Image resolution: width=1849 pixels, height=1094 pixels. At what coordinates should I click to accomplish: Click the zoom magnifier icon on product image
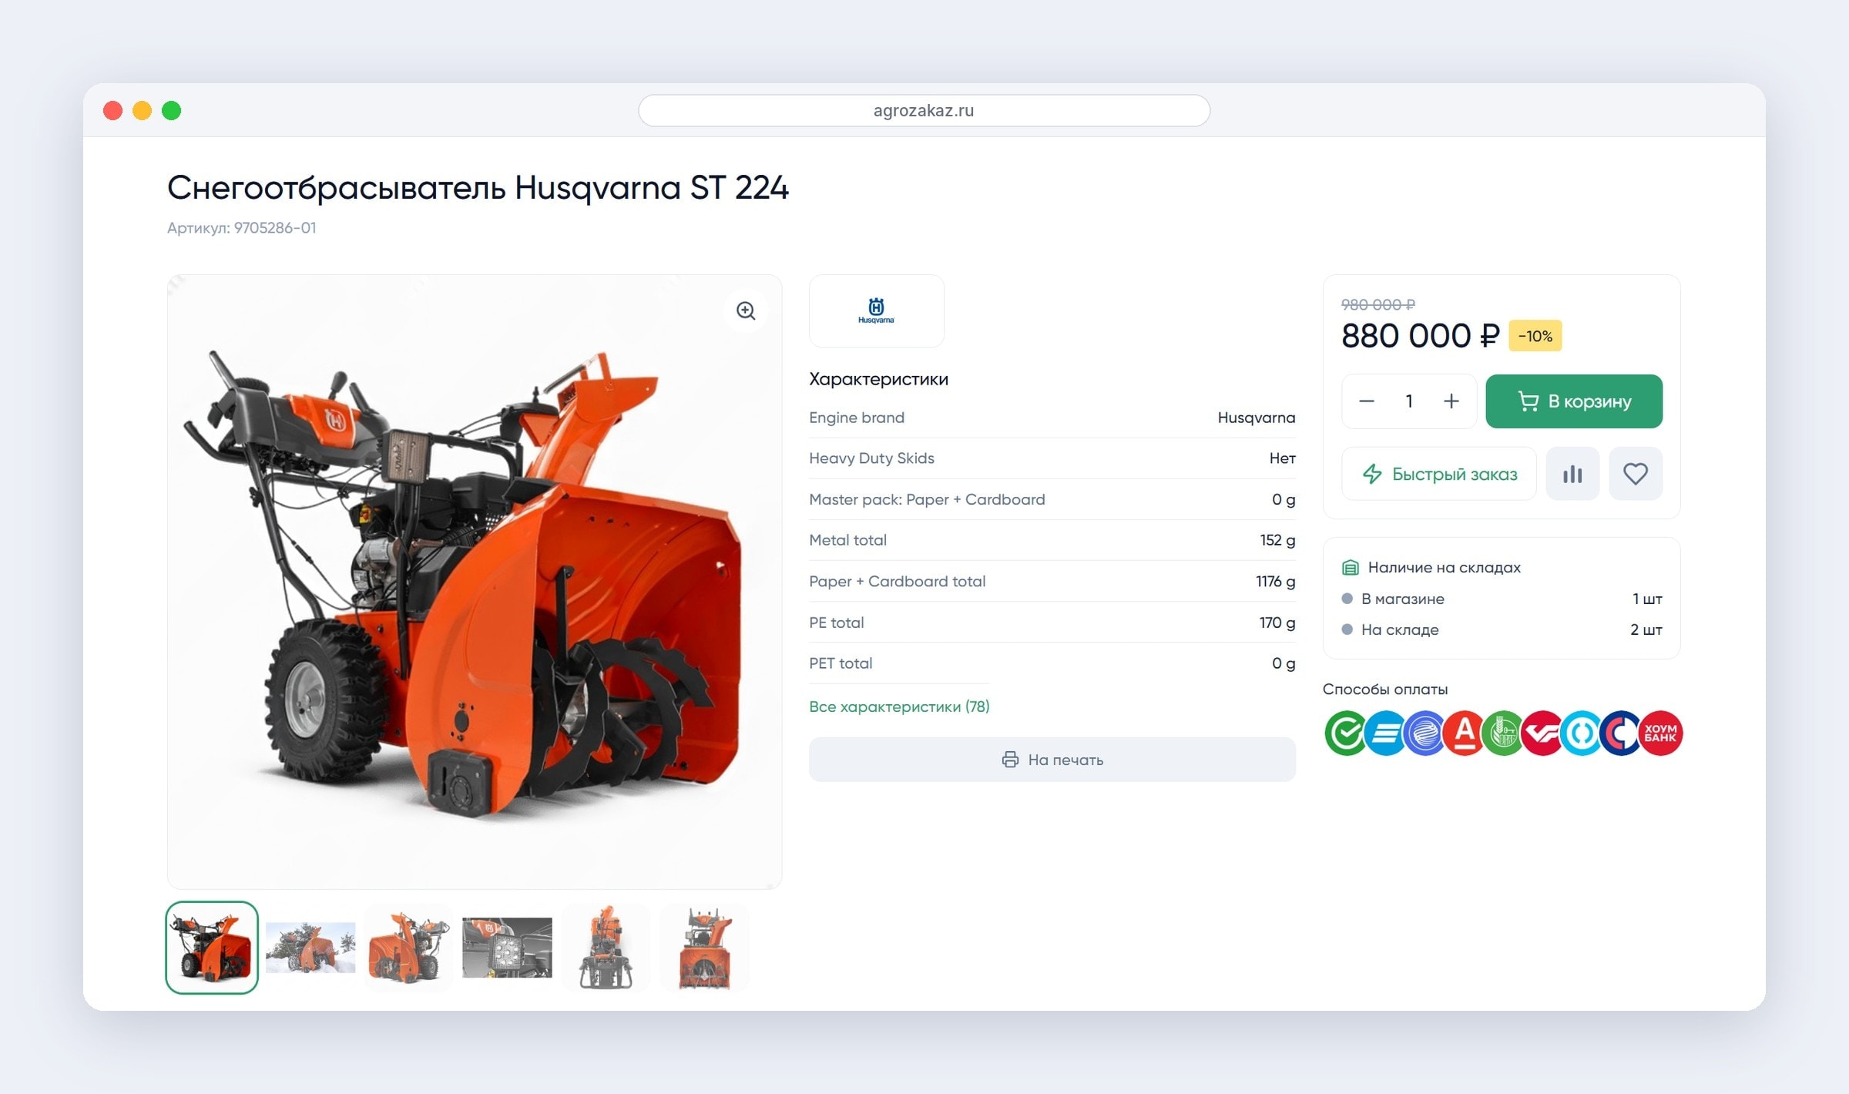[x=746, y=310]
